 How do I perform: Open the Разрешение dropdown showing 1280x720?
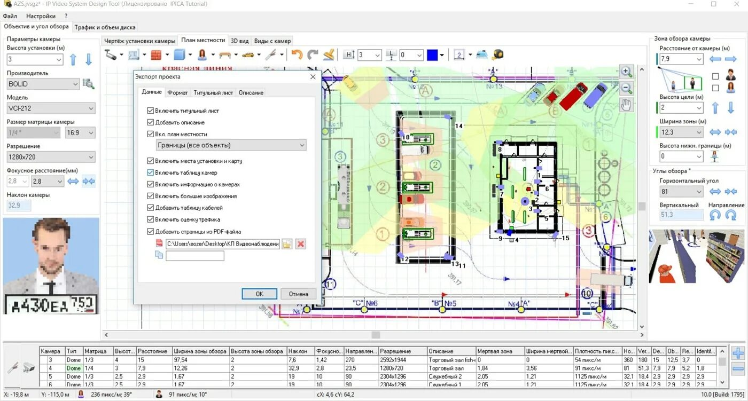51,156
